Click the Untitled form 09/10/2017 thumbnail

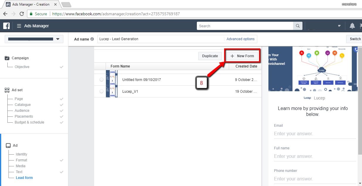pyautogui.click(x=112, y=78)
